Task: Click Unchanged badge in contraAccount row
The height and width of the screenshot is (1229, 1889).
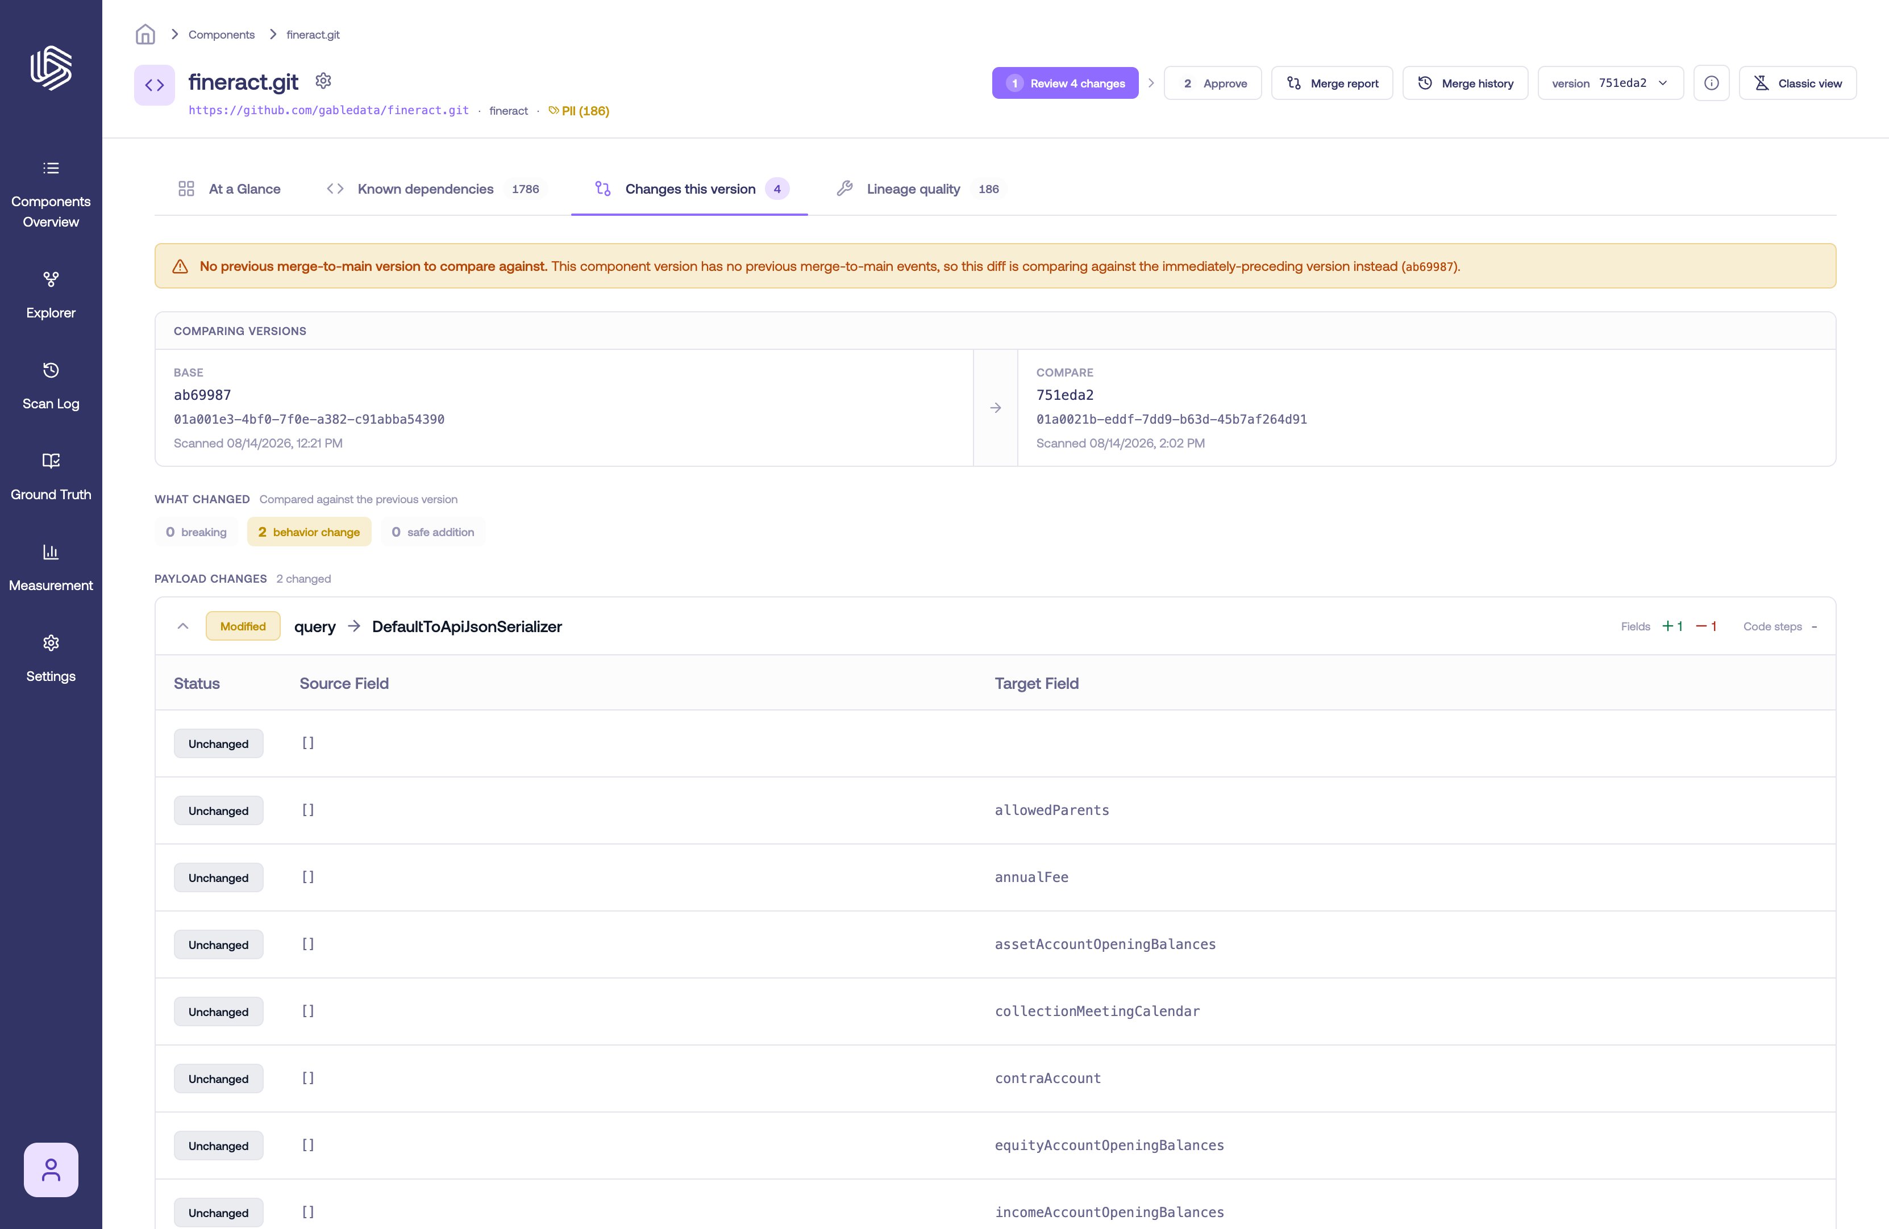Action: [218, 1078]
